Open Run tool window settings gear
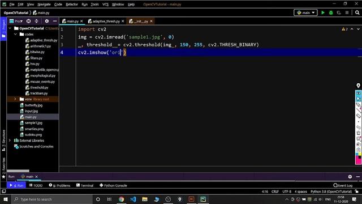Image resolution: width=362 pixels, height=204 pixels. click(x=350, y=177)
